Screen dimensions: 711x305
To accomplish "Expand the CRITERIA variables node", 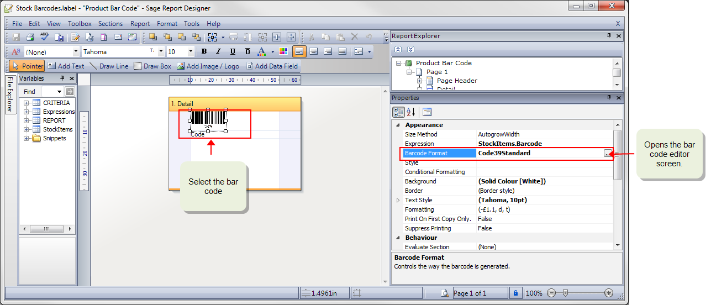I will [x=26, y=103].
